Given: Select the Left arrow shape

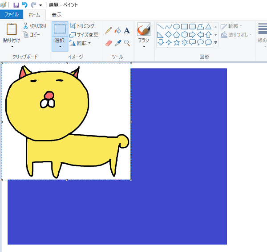Looking at the screenshot, I should 200,35.
